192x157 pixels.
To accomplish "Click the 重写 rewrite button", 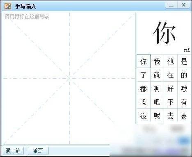I will [38, 151].
